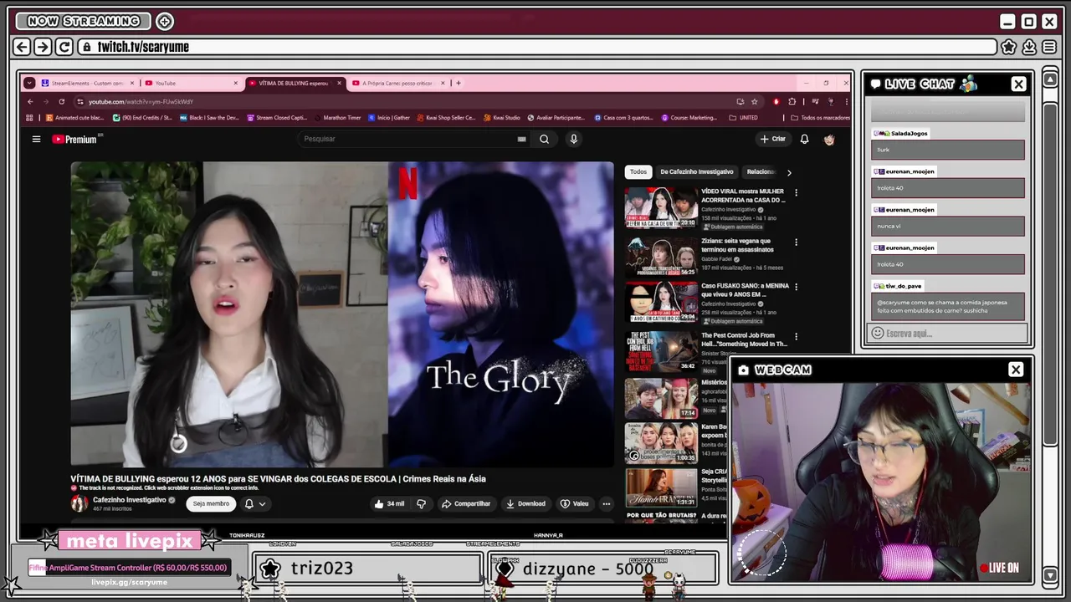This screenshot has height=602, width=1071.
Task: Click the emoji icon in live chat input
Action: pyautogui.click(x=878, y=333)
